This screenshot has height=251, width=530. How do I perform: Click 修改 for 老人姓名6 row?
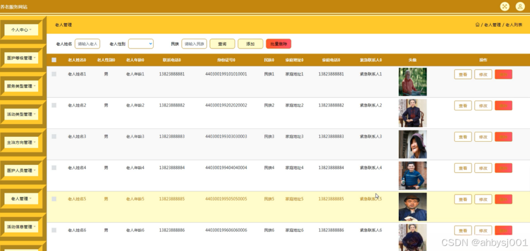click(483, 230)
